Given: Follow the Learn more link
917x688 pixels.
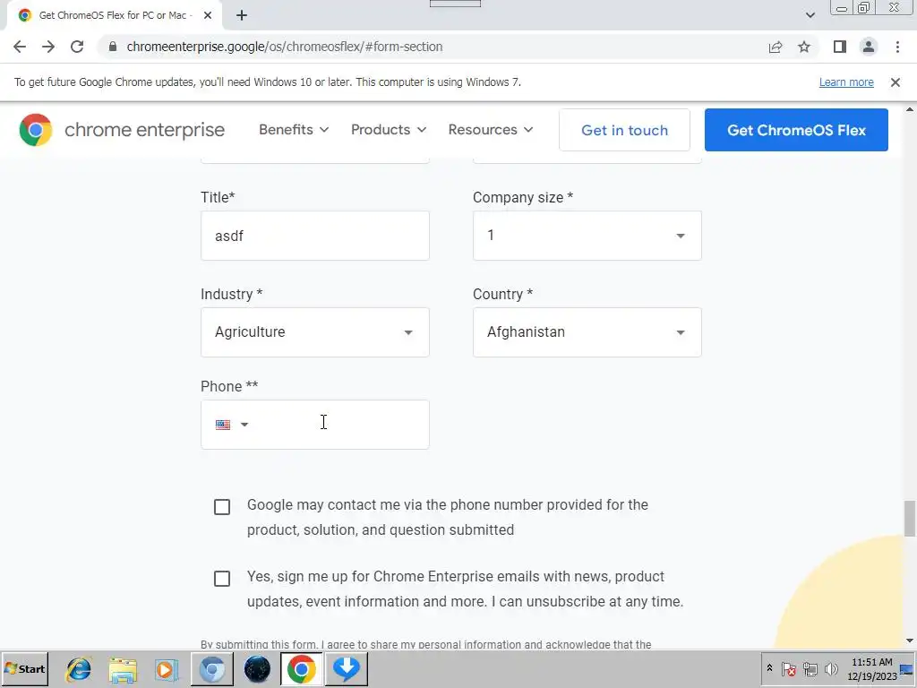Looking at the screenshot, I should 846,82.
